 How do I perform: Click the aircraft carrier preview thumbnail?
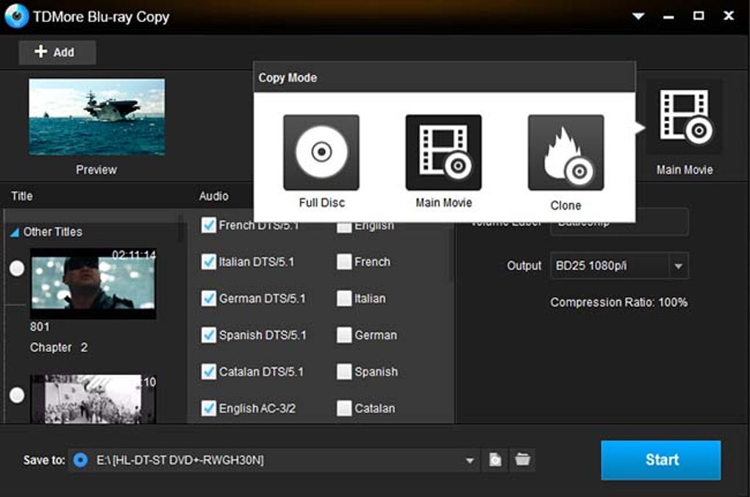click(96, 117)
